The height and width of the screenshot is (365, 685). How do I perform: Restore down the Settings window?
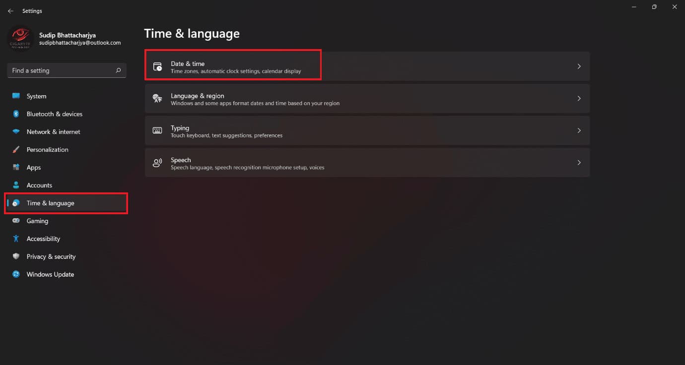click(x=654, y=7)
